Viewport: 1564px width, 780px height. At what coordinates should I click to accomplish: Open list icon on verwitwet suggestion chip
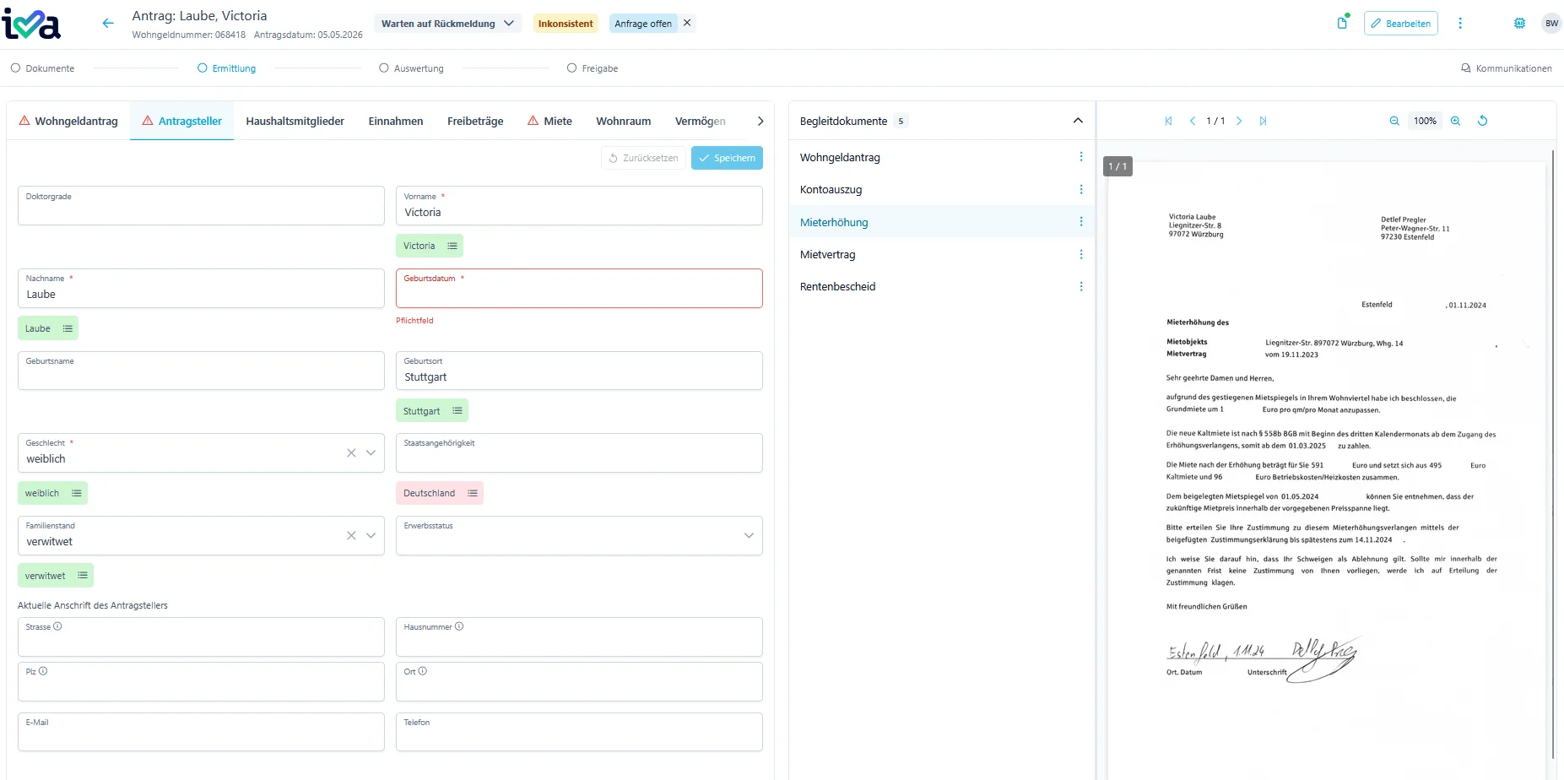[83, 576]
